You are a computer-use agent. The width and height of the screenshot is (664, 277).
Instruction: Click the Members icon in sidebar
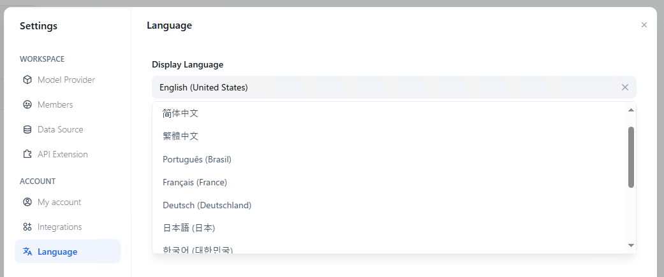(x=27, y=104)
